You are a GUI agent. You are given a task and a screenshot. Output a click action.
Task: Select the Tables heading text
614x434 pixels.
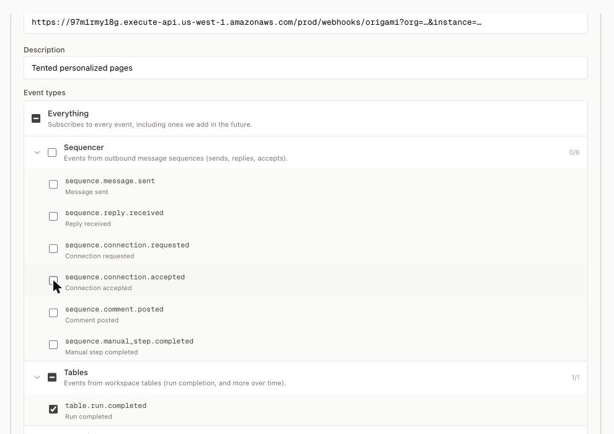tap(76, 373)
